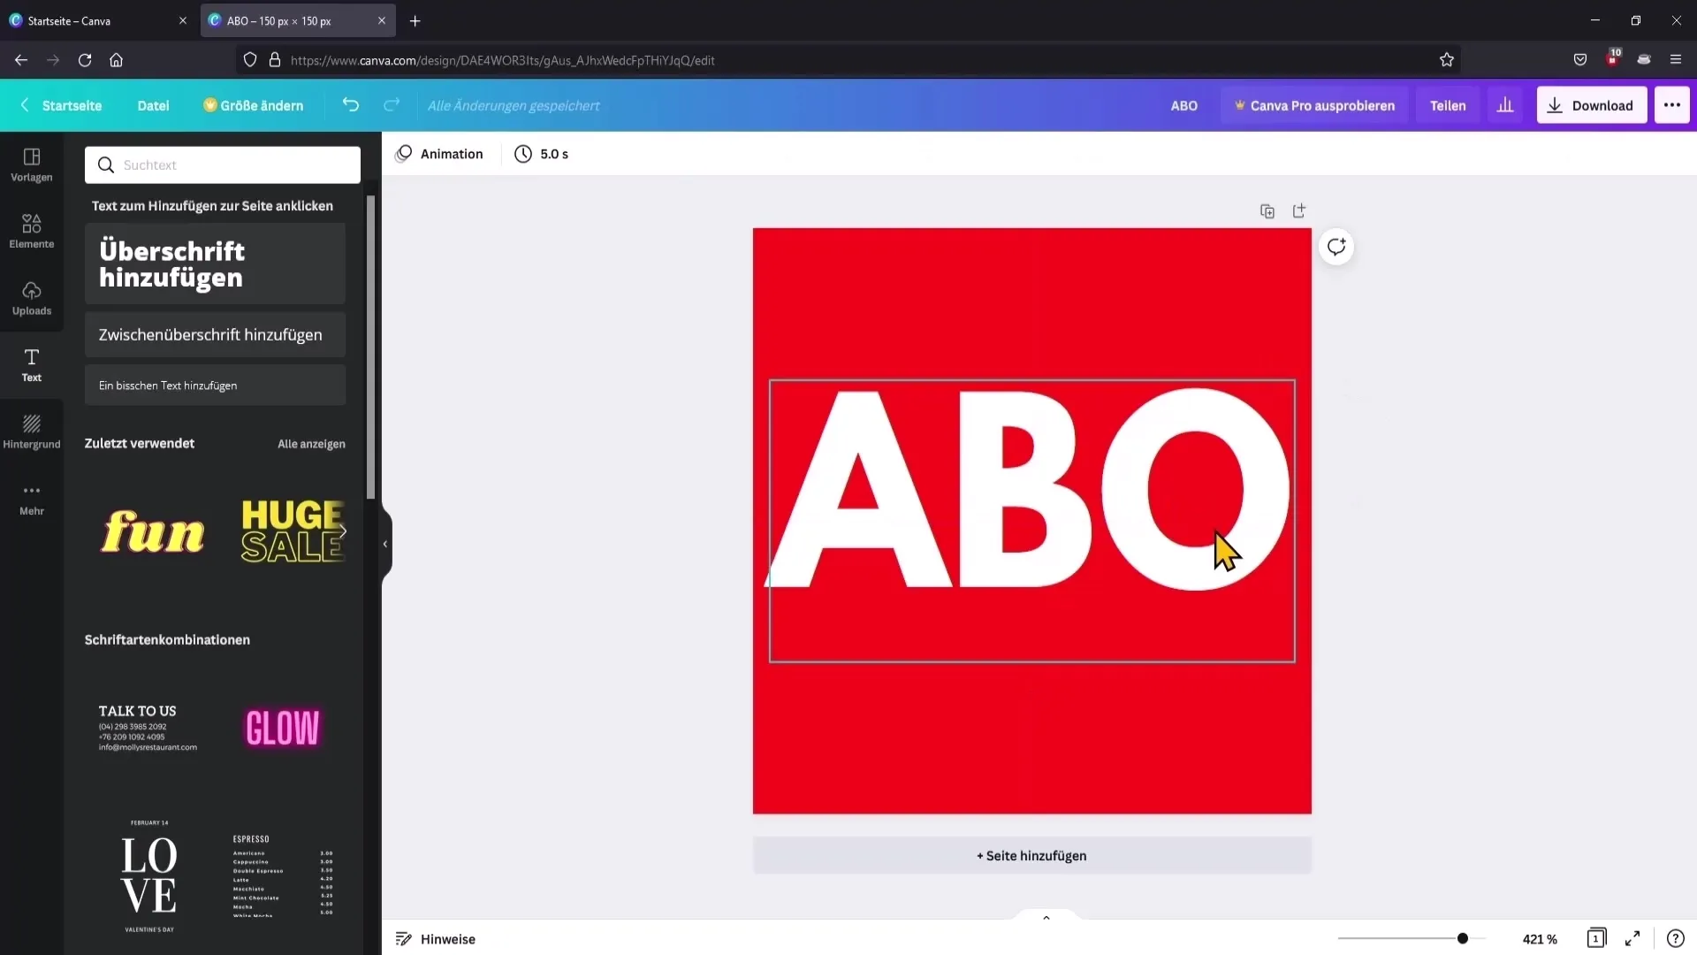
Task: Expand Alle anzeigen for recently used fonts
Action: [311, 443]
